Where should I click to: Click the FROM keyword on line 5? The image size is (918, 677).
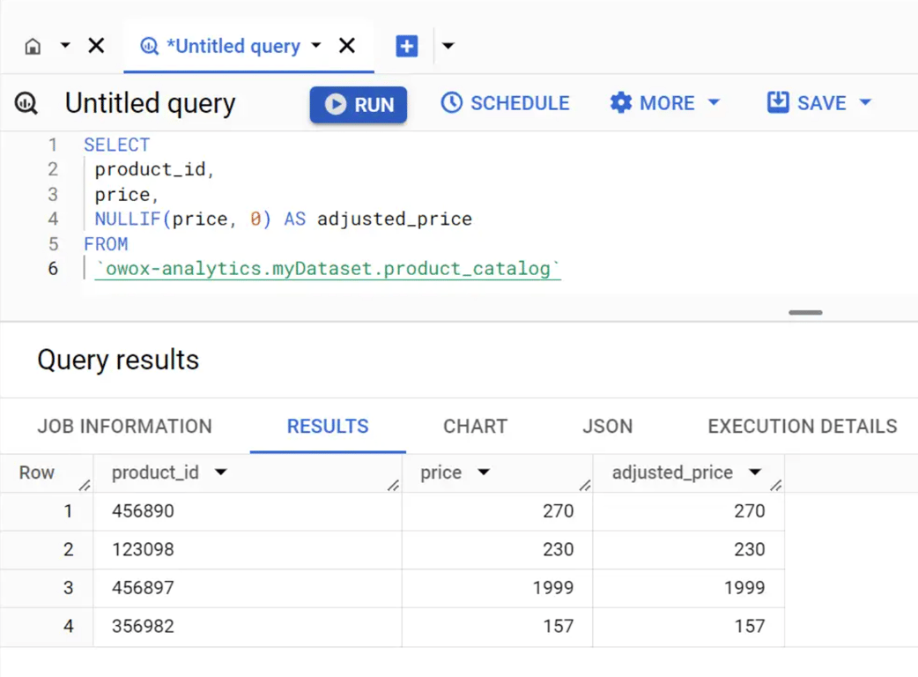(106, 243)
